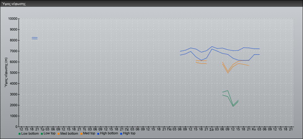
Task: Click the 10000 y-axis label
Action: (x=13, y=19)
